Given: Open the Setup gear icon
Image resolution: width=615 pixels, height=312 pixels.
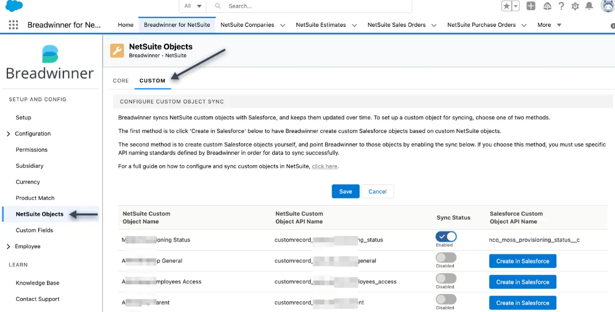Looking at the screenshot, I should [x=575, y=6].
